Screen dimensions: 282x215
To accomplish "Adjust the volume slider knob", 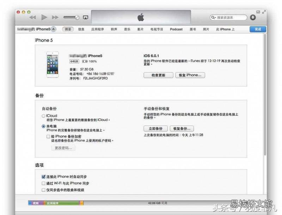I will [77, 17].
